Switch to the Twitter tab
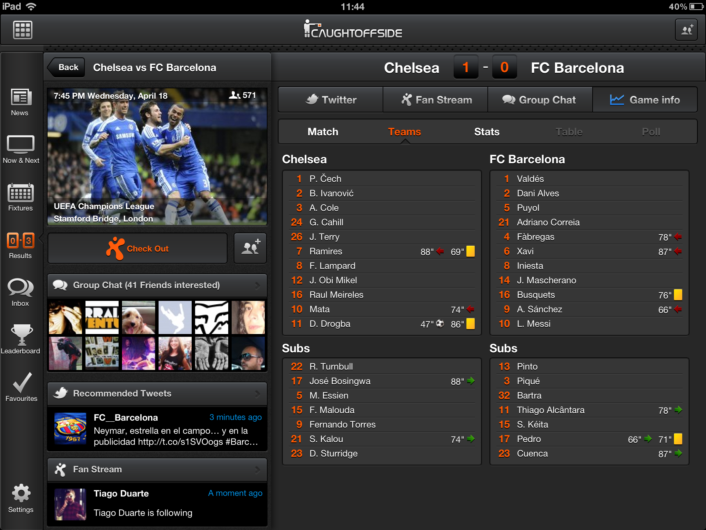The height and width of the screenshot is (530, 706). [331, 100]
